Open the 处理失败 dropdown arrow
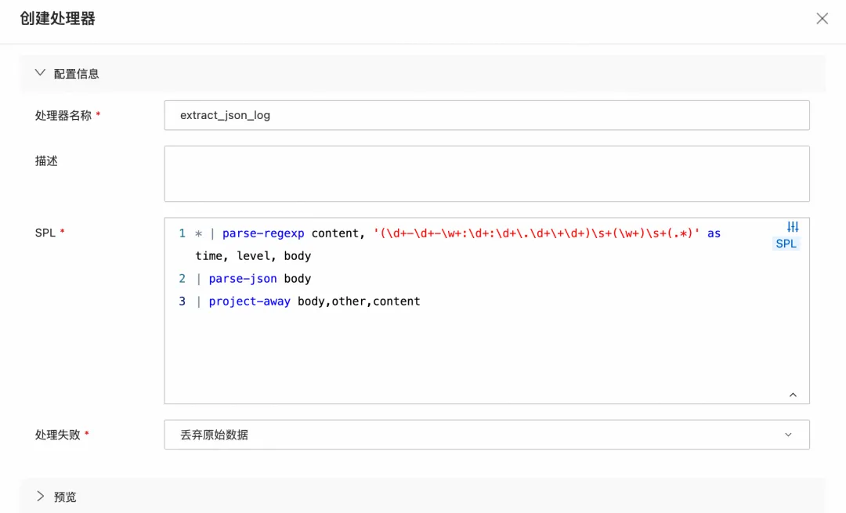Screen dimensions: 846x513 [788, 435]
